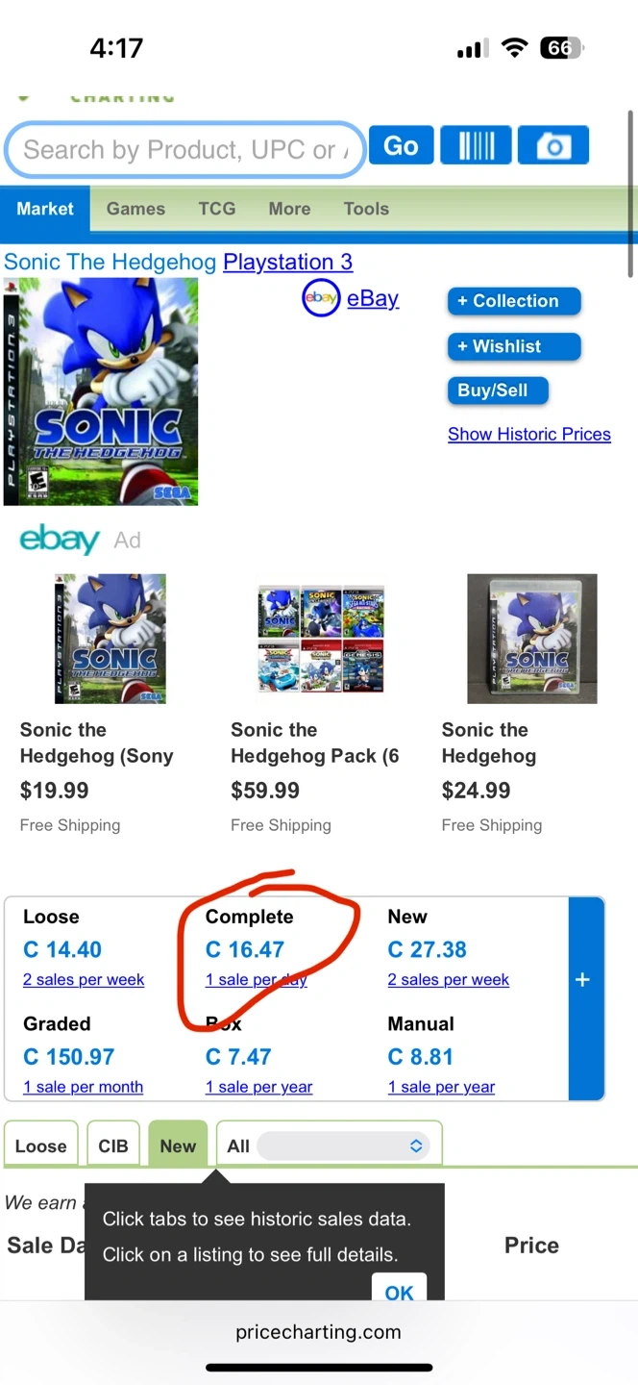This screenshot has width=638, height=1385.
Task: Open the Sonic PS3 cover art
Action: point(101,391)
